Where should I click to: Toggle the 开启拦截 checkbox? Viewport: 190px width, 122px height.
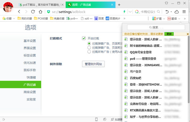84,38
